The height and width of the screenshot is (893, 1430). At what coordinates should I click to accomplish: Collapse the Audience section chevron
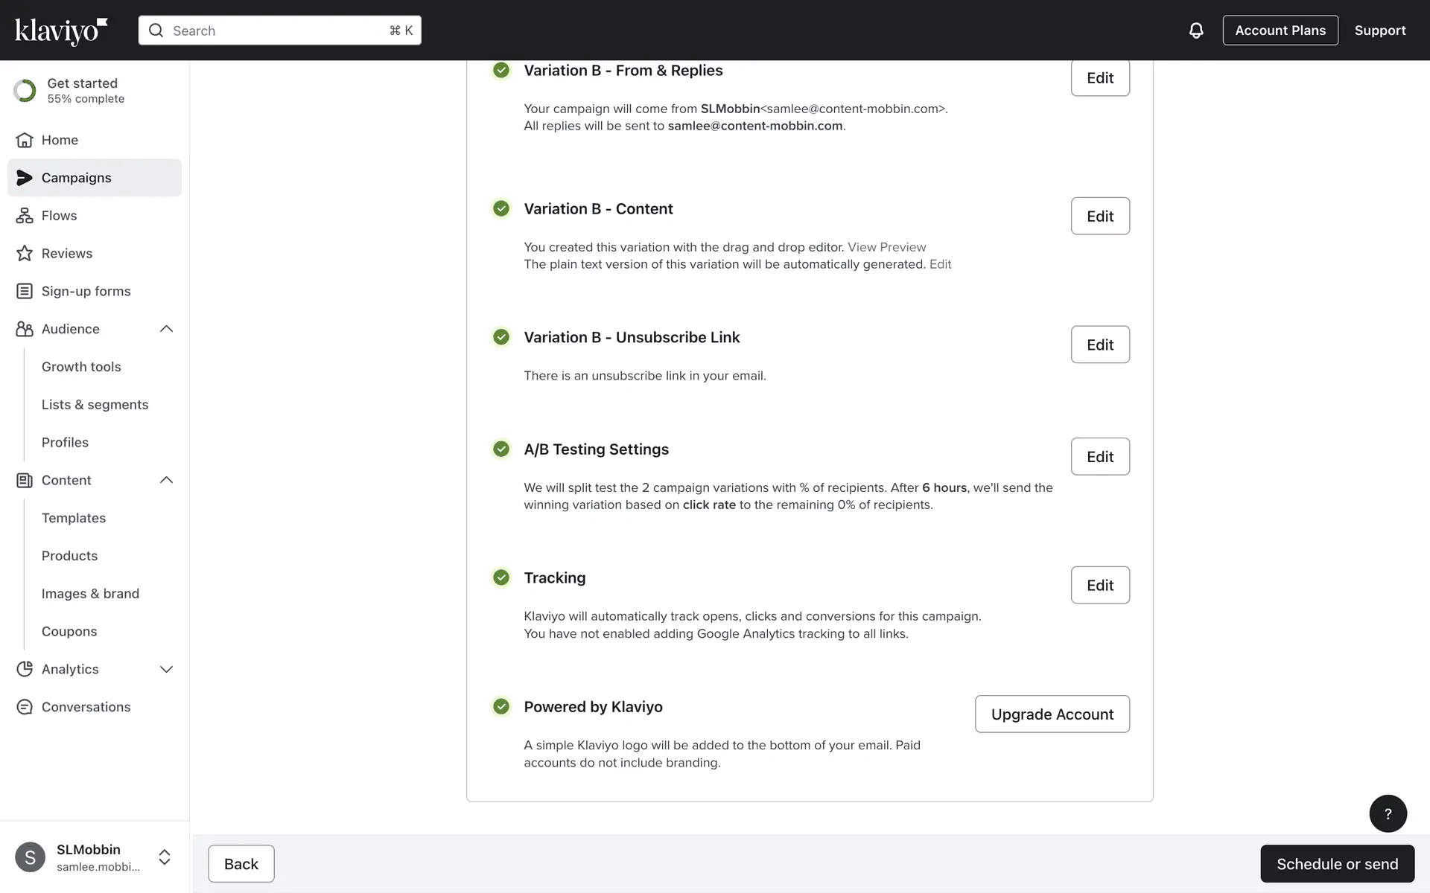point(166,329)
